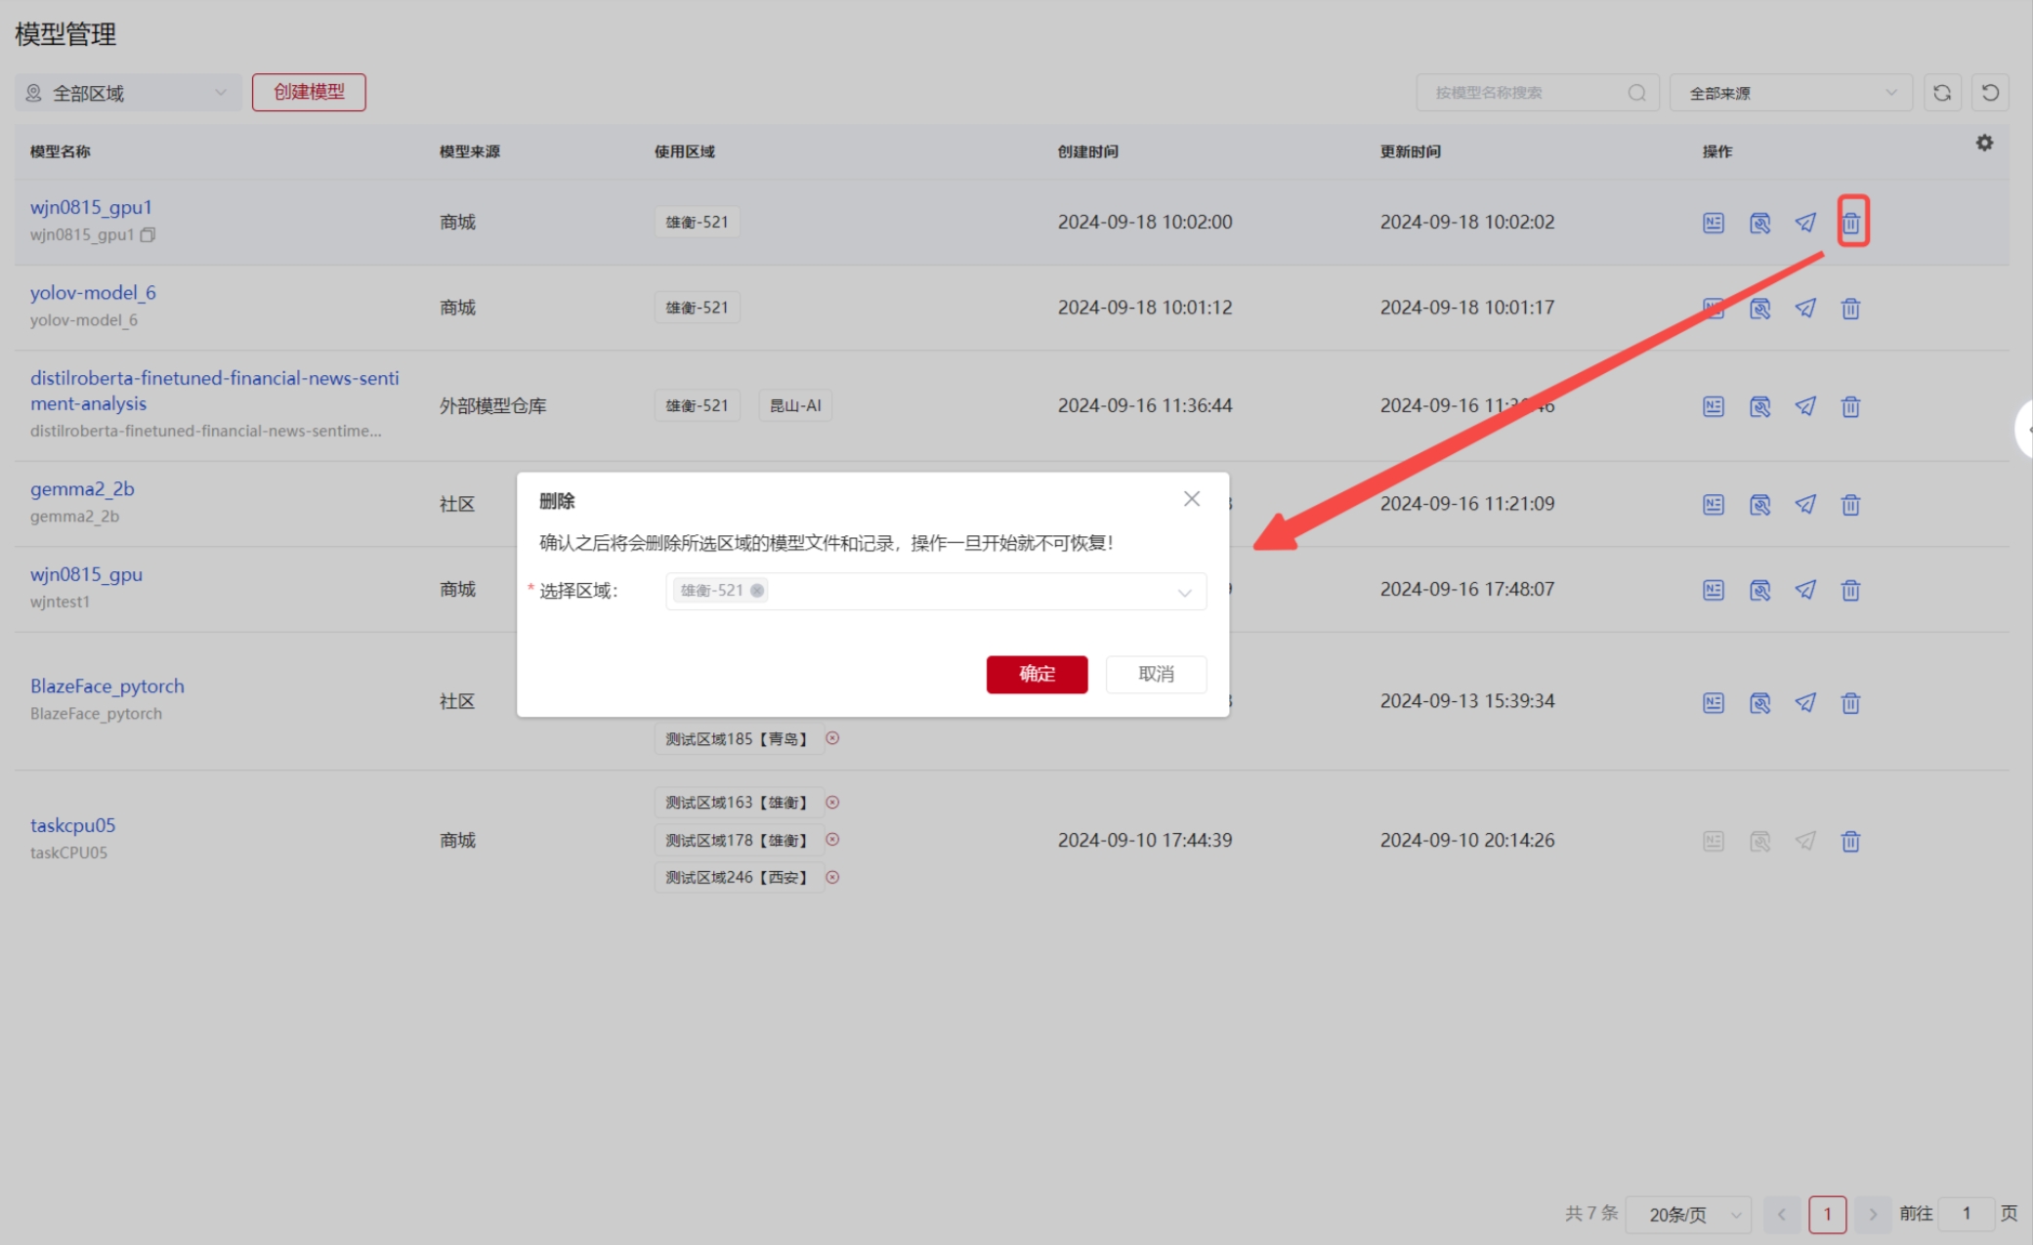Remove the 测试区域246【西安】 region tag
2033x1245 pixels.
tap(832, 878)
